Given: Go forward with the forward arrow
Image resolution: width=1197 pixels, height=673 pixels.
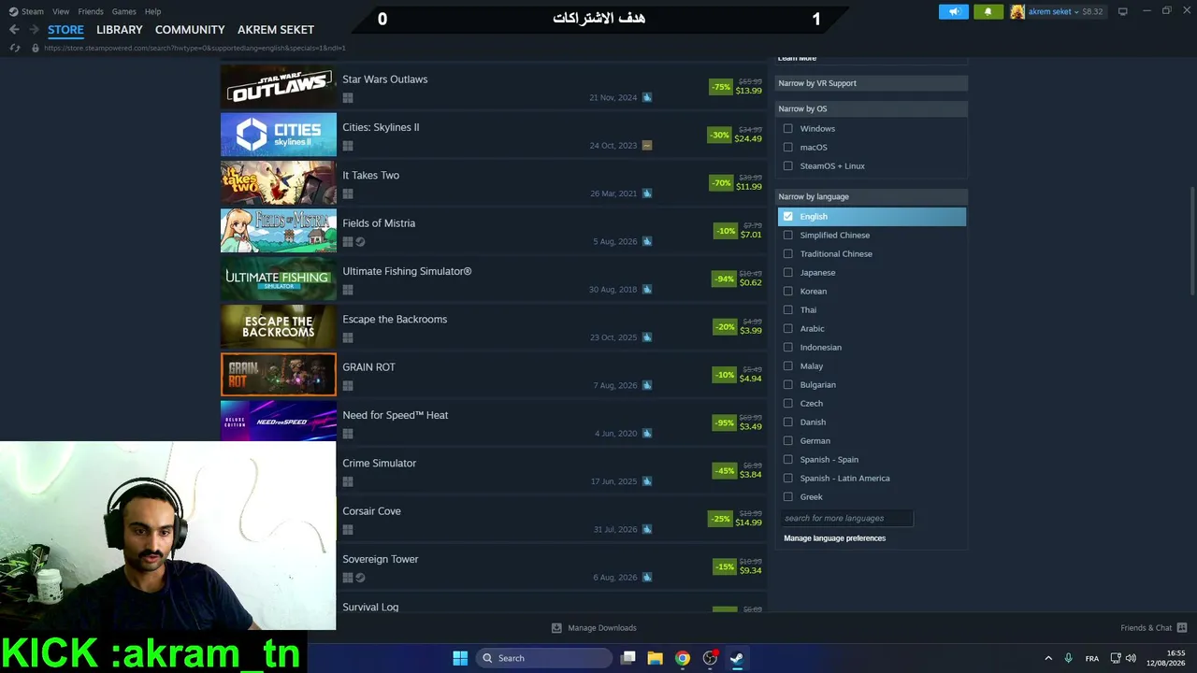Looking at the screenshot, I should [34, 30].
